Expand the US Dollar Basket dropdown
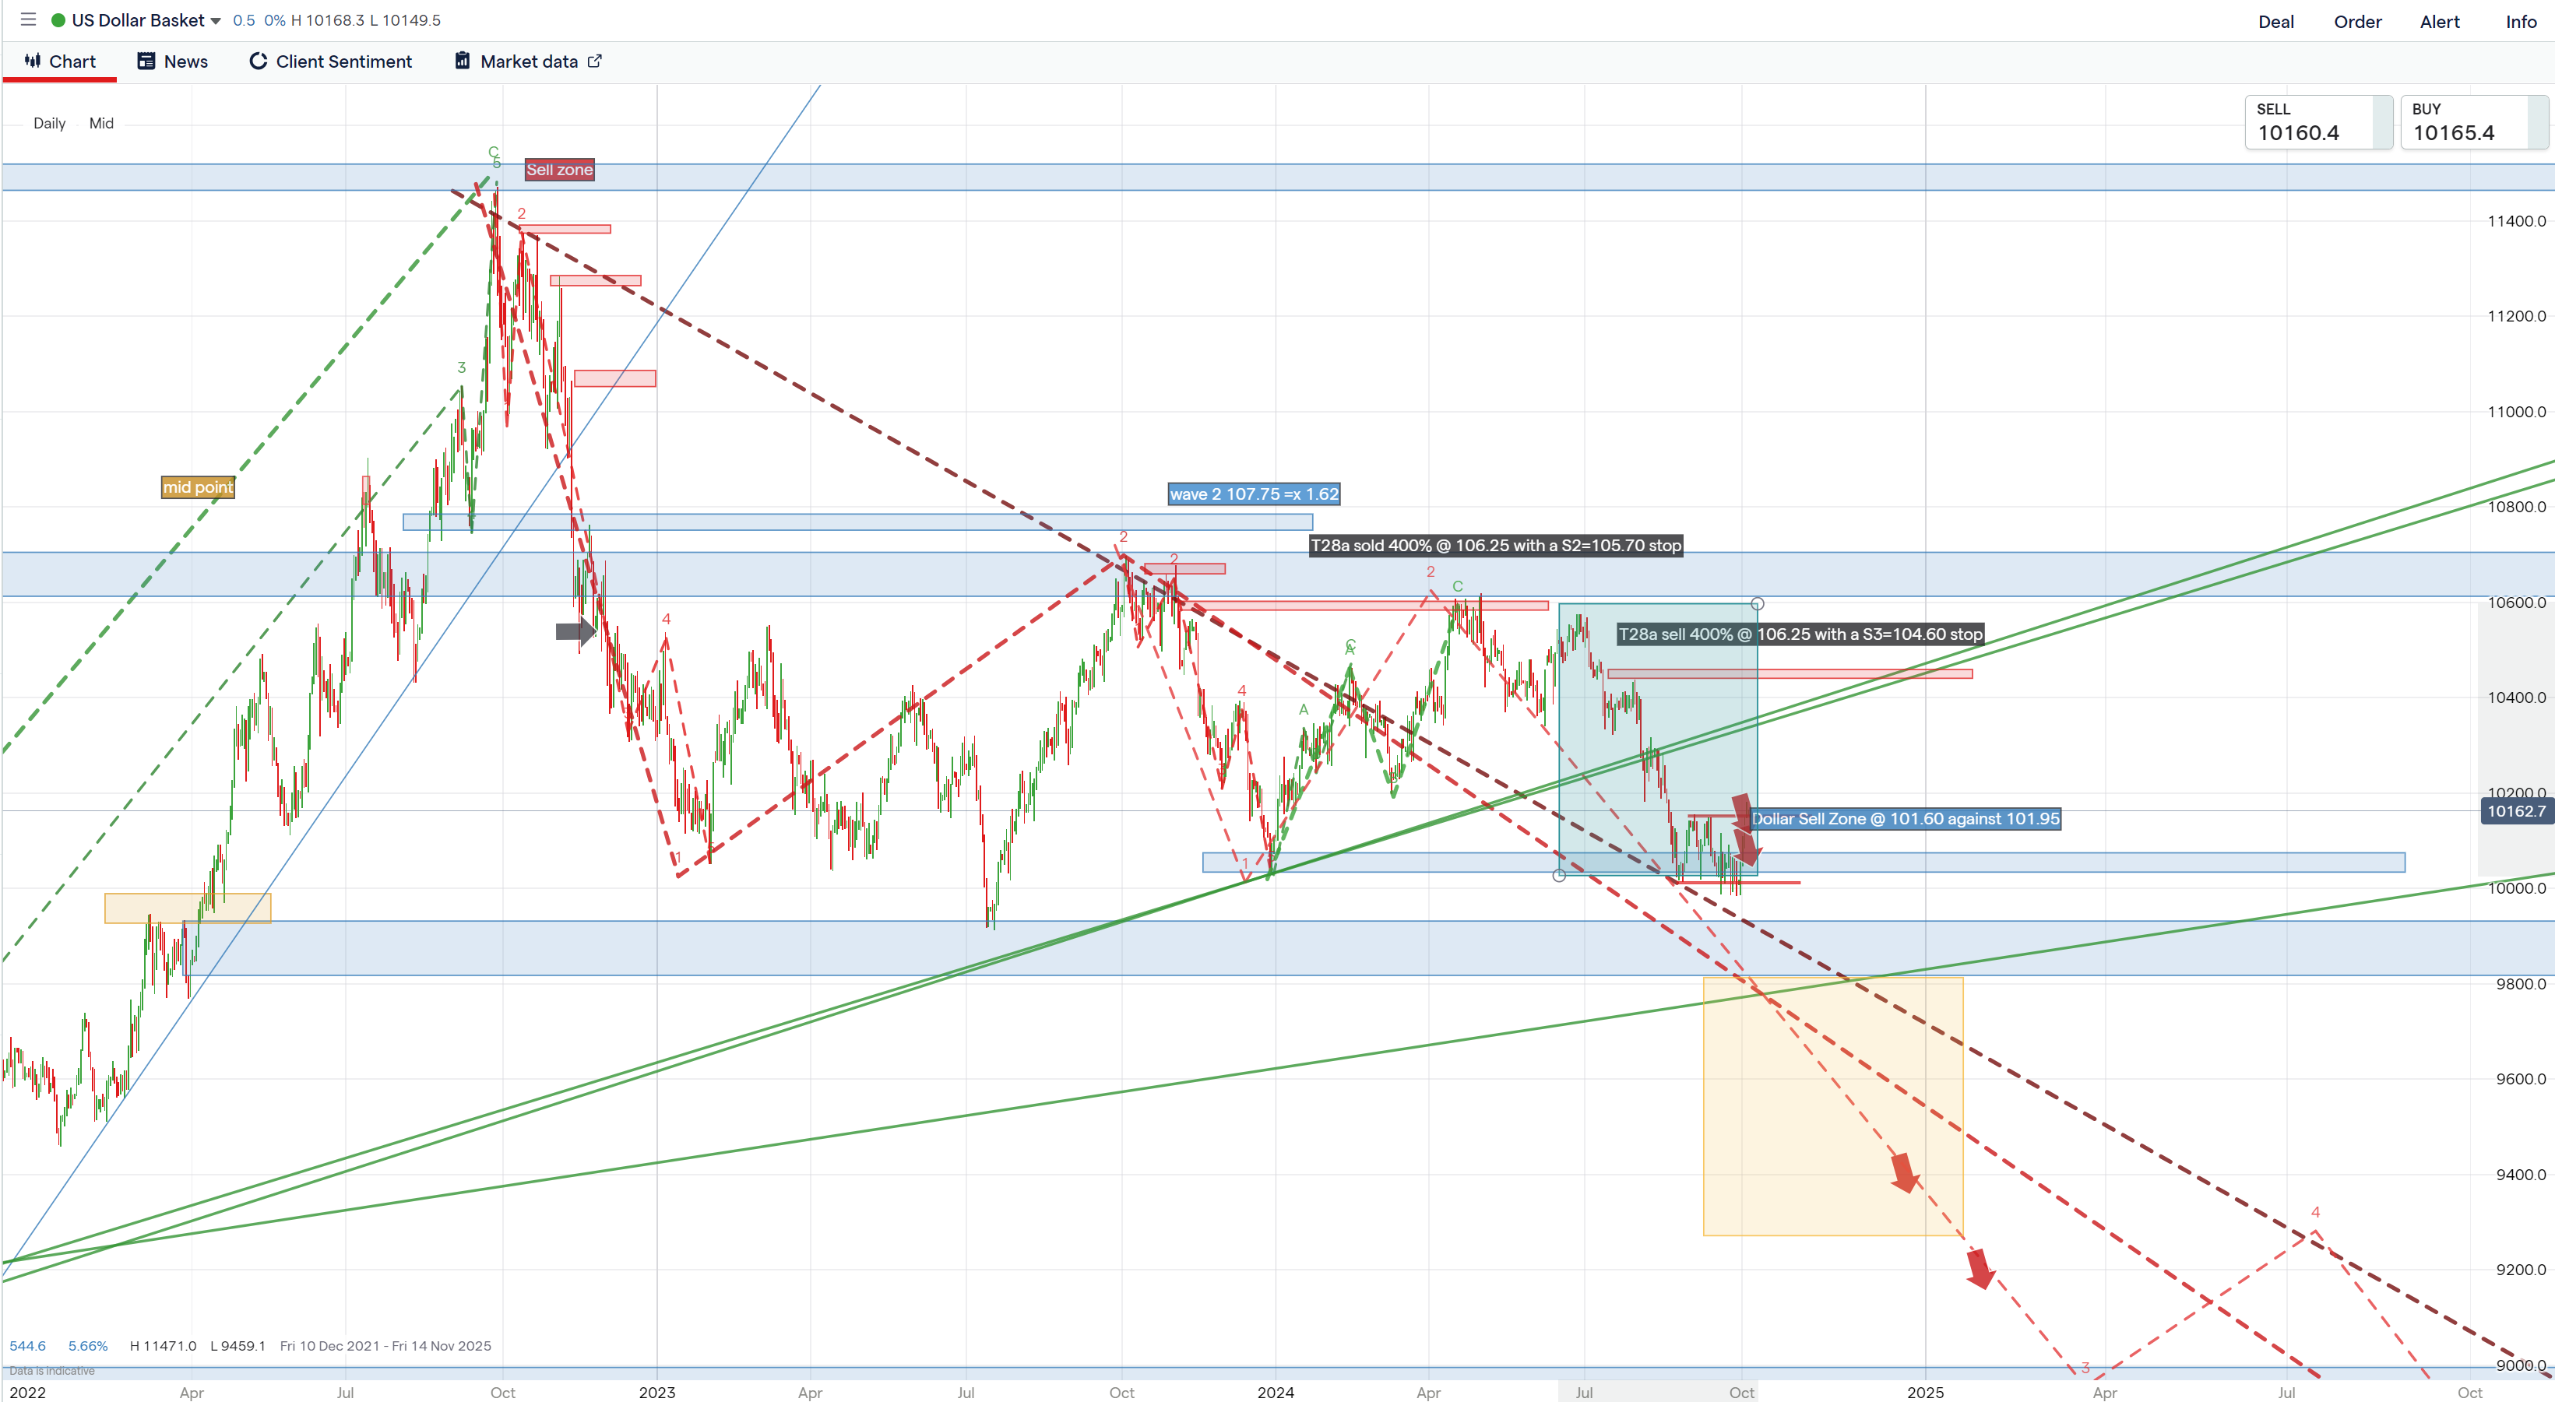Image resolution: width=2555 pixels, height=1402 pixels. point(215,21)
